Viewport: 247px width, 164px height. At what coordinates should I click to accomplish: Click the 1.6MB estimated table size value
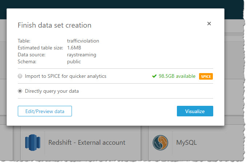pos(74,48)
